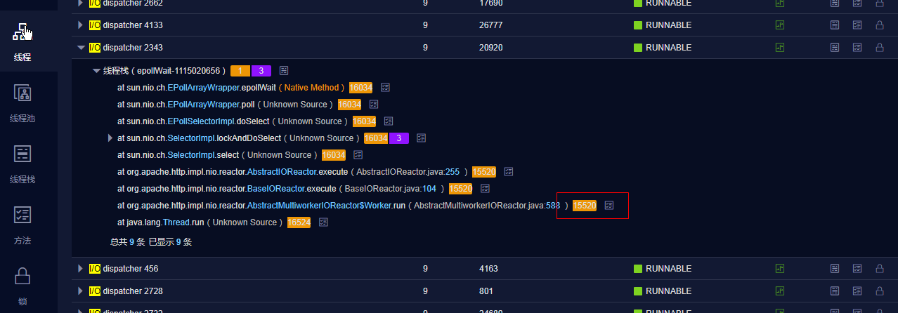Click the detail icon on the java.lang.Thread.run line
The image size is (898, 313).
pyautogui.click(x=323, y=222)
